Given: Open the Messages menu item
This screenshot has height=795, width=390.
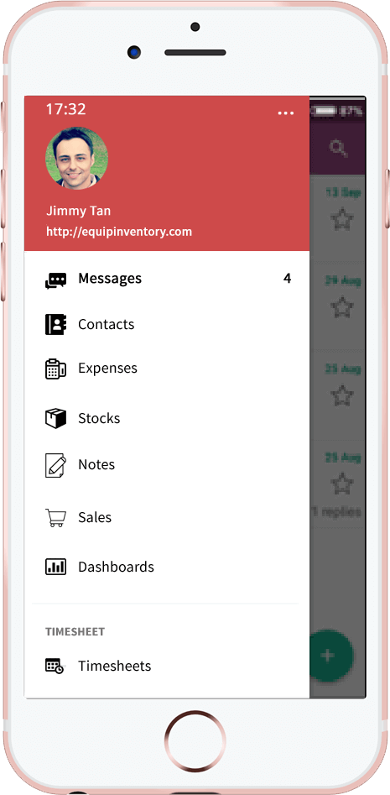Looking at the screenshot, I should 167,279.
